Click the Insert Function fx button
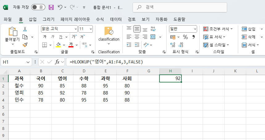The height and width of the screenshot is (140, 265). tap(57, 62)
